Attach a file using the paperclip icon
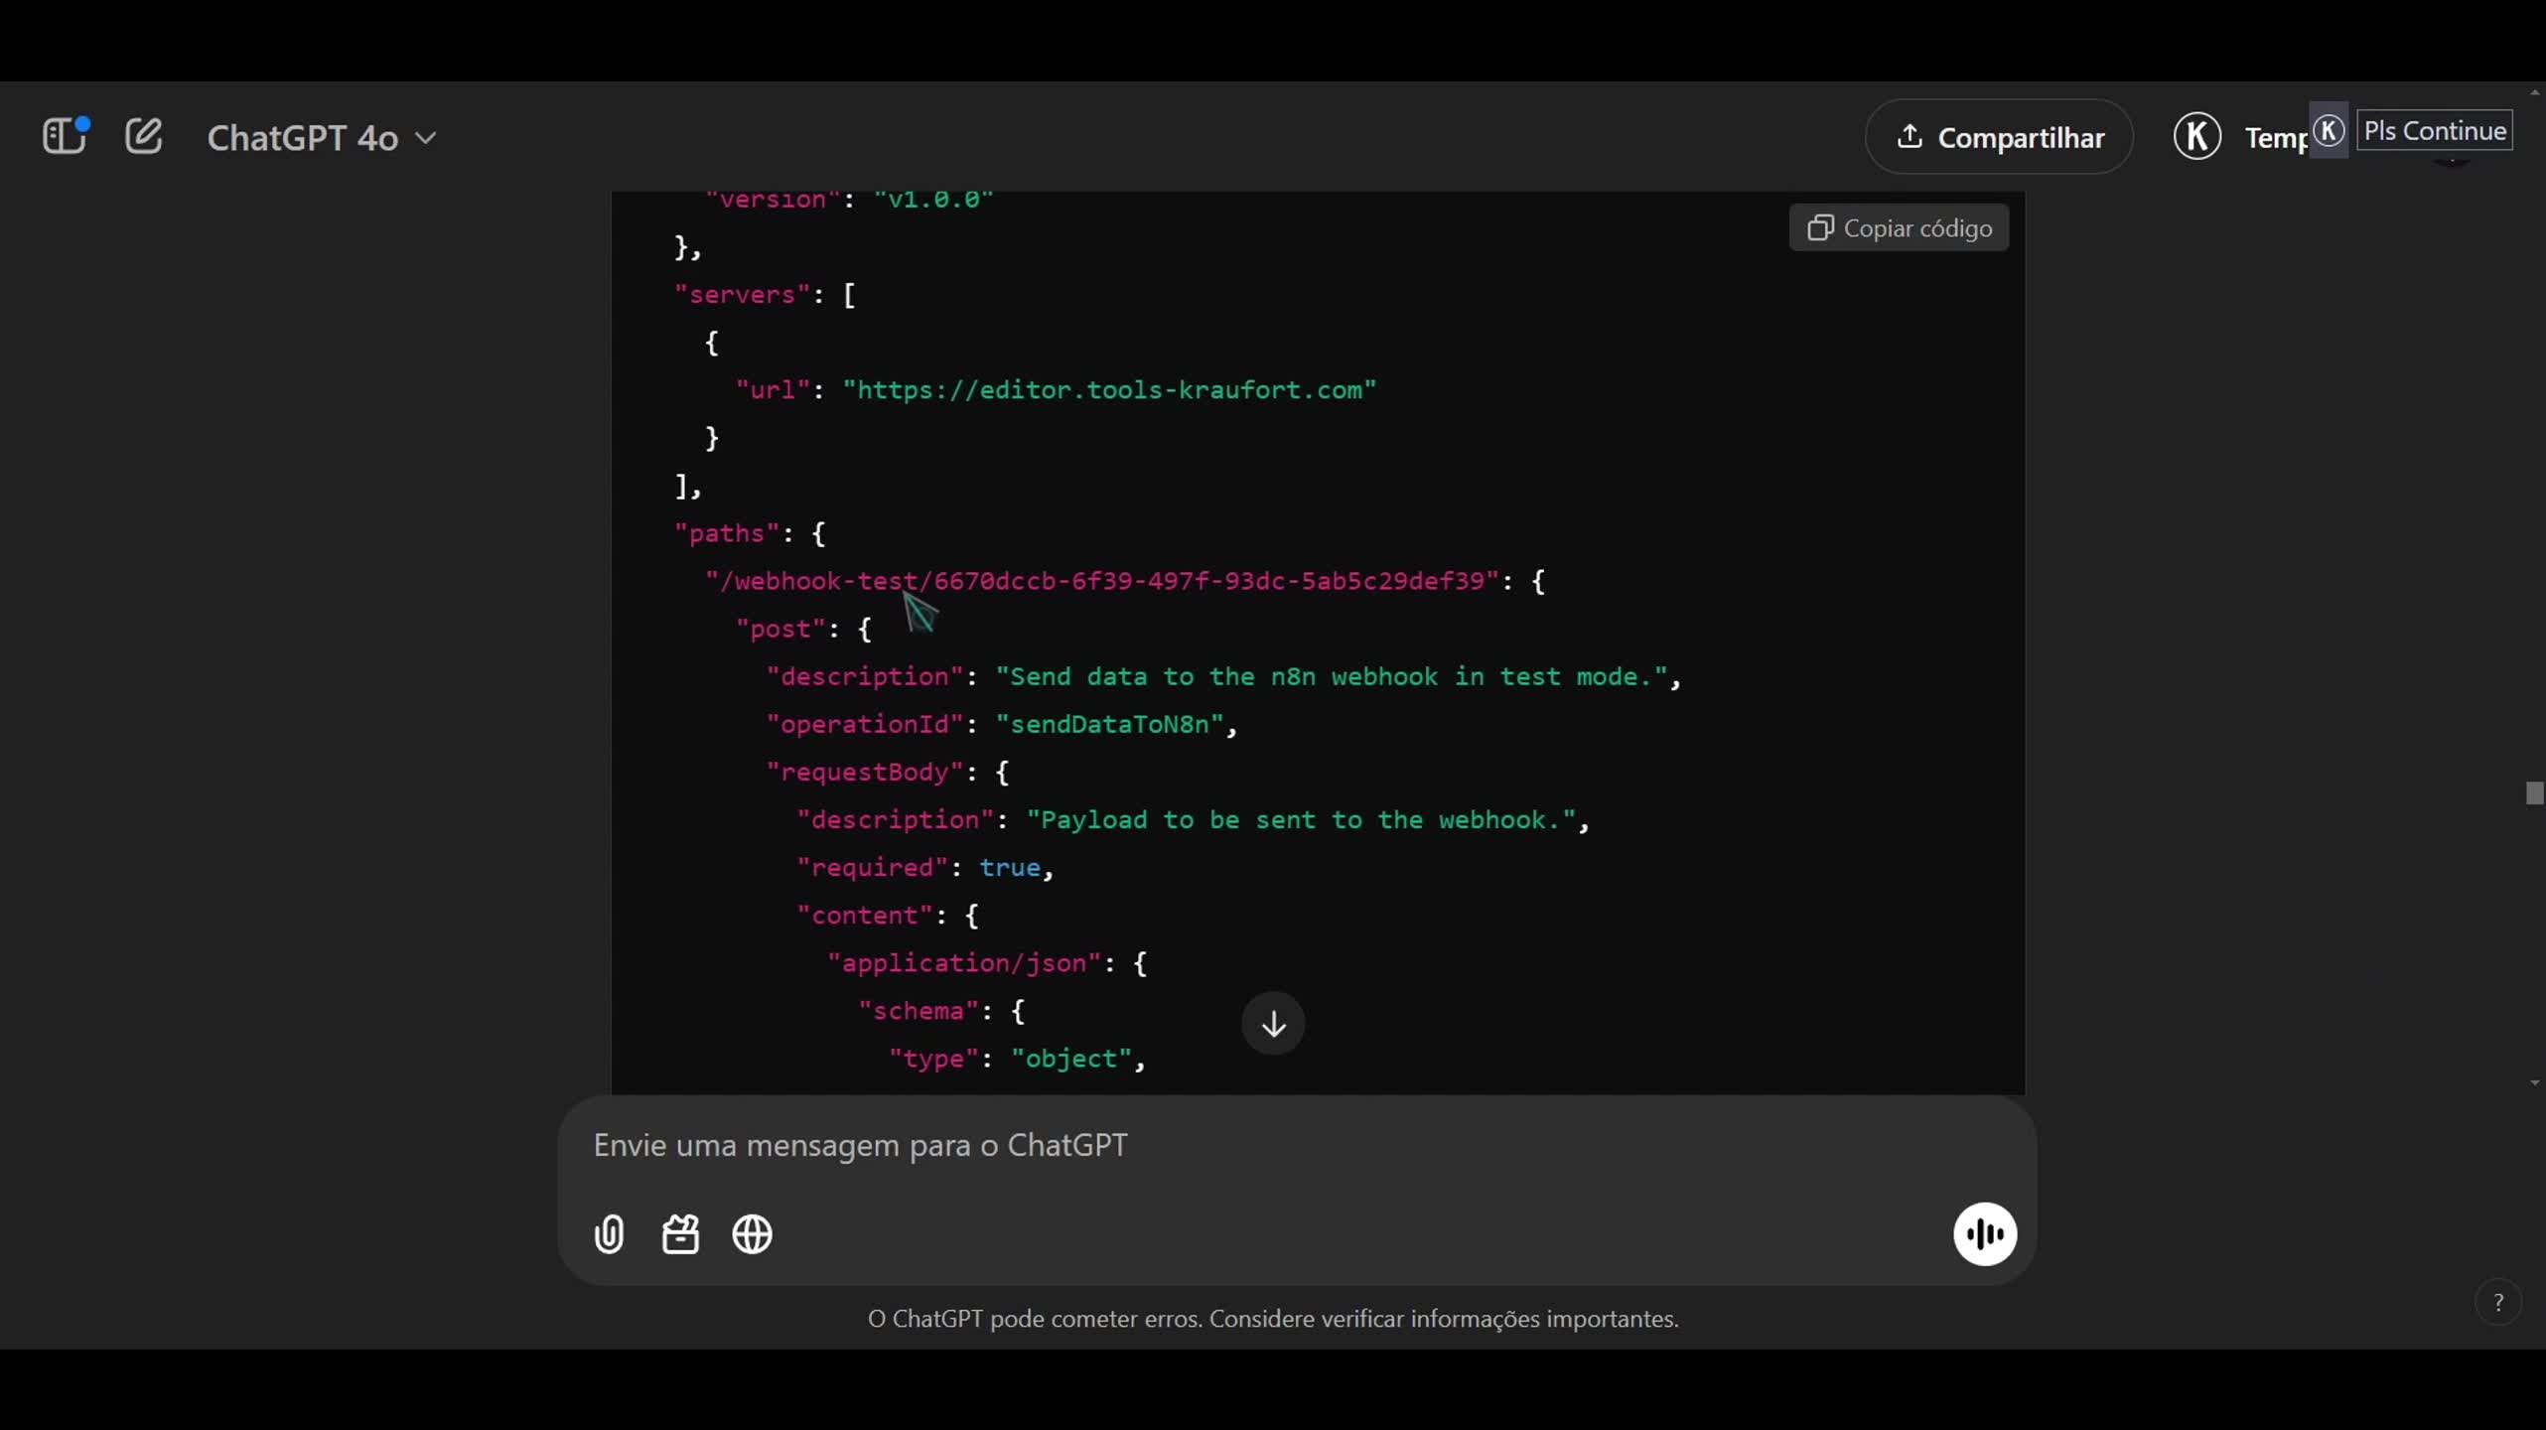 tap(608, 1234)
